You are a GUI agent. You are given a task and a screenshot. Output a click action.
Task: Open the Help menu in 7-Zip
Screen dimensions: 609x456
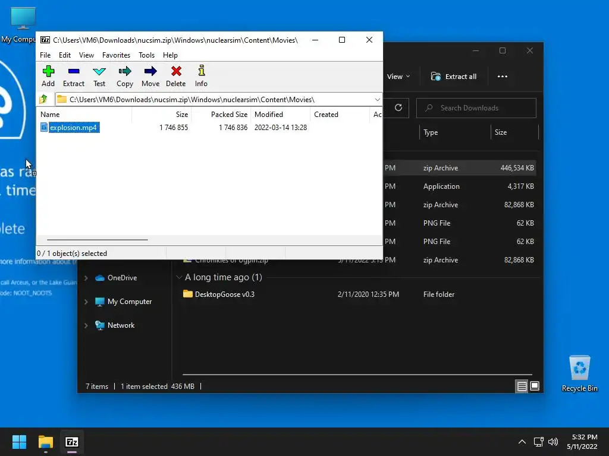170,55
